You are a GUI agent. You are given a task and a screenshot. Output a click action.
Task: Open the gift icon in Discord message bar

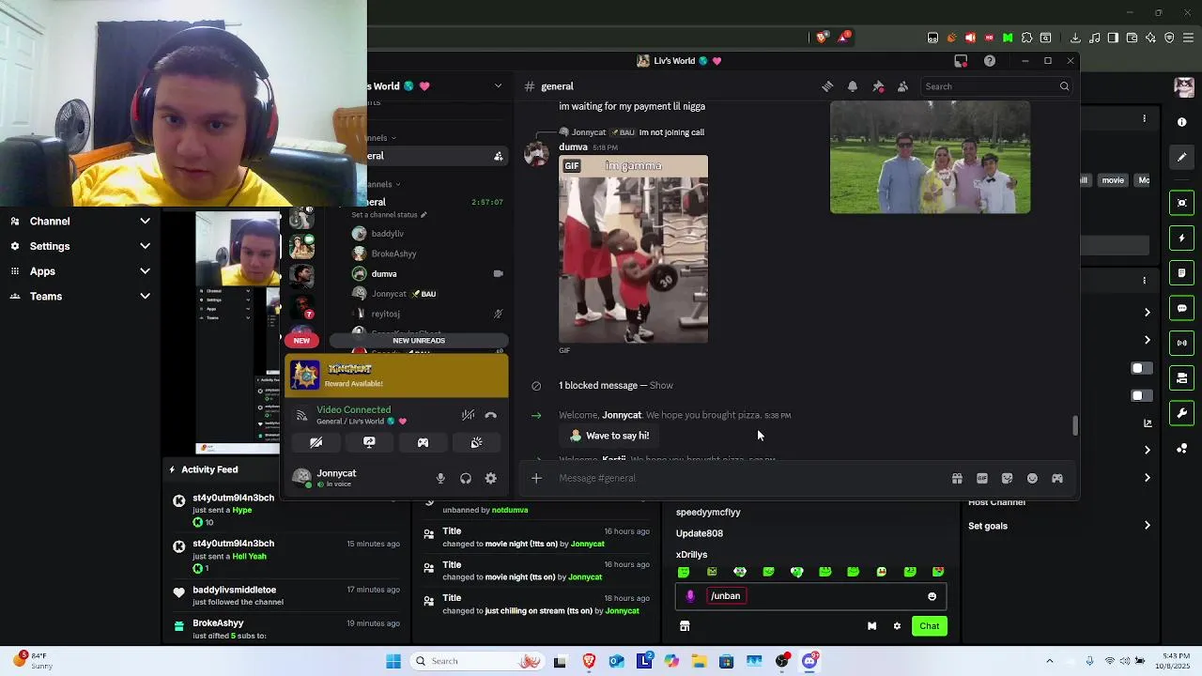point(957,478)
